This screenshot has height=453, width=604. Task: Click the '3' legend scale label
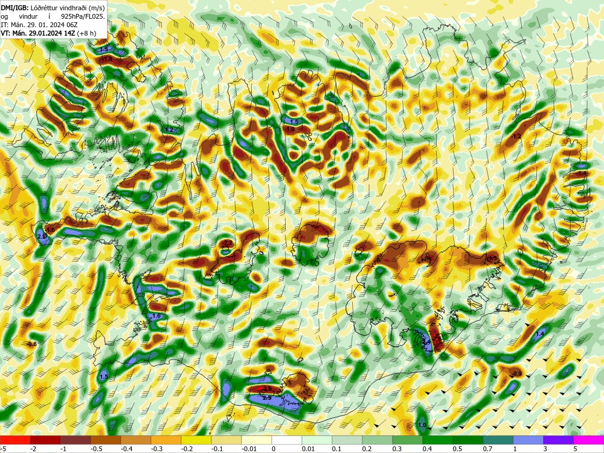[x=545, y=449]
